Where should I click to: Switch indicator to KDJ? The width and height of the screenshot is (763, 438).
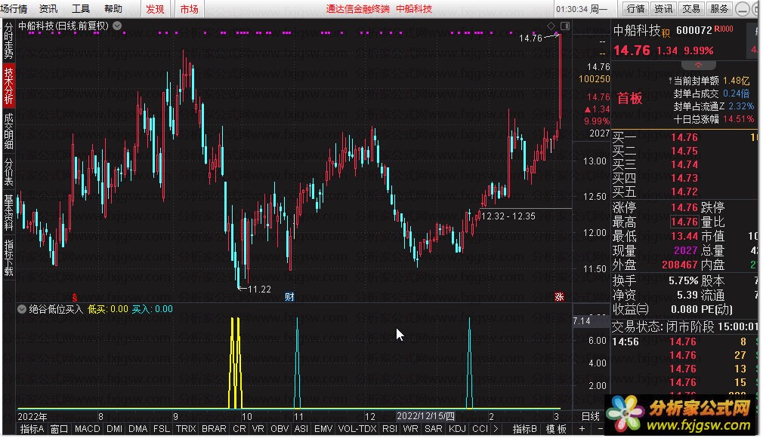pos(457,429)
